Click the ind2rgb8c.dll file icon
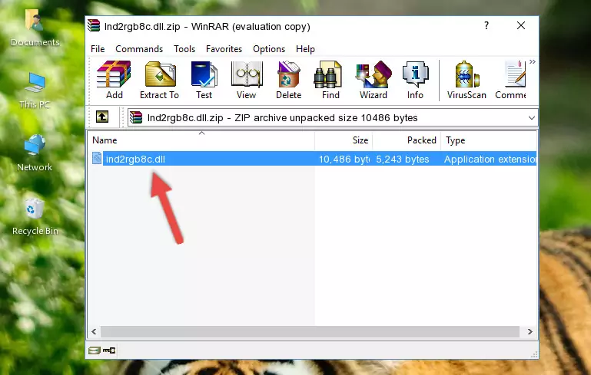 point(97,158)
